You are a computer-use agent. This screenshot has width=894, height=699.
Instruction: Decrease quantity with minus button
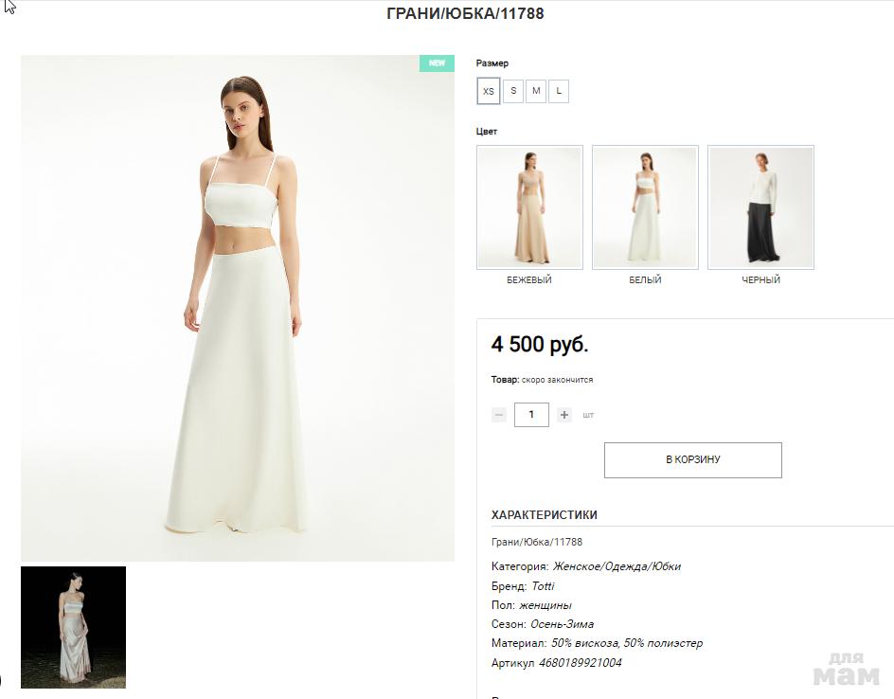point(499,415)
